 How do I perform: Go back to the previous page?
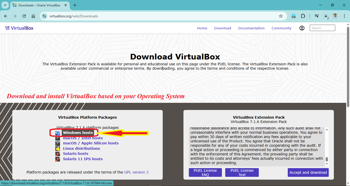tap(6, 16)
